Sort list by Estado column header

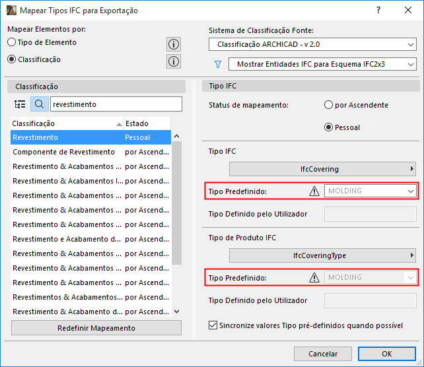point(145,123)
